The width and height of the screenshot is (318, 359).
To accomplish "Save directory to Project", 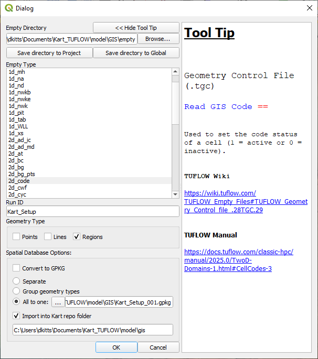I will [49, 53].
